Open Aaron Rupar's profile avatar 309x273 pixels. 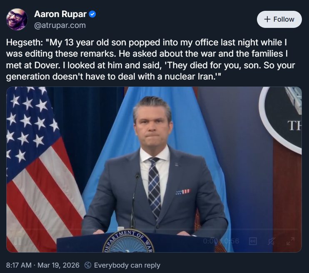point(17,19)
